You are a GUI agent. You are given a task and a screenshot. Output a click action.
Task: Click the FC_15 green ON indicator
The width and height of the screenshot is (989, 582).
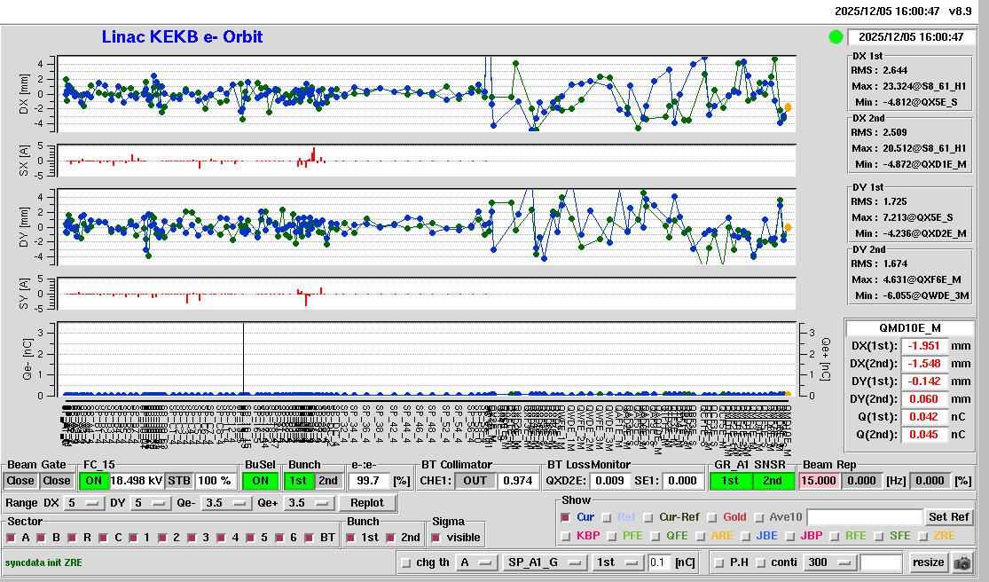[x=92, y=480]
